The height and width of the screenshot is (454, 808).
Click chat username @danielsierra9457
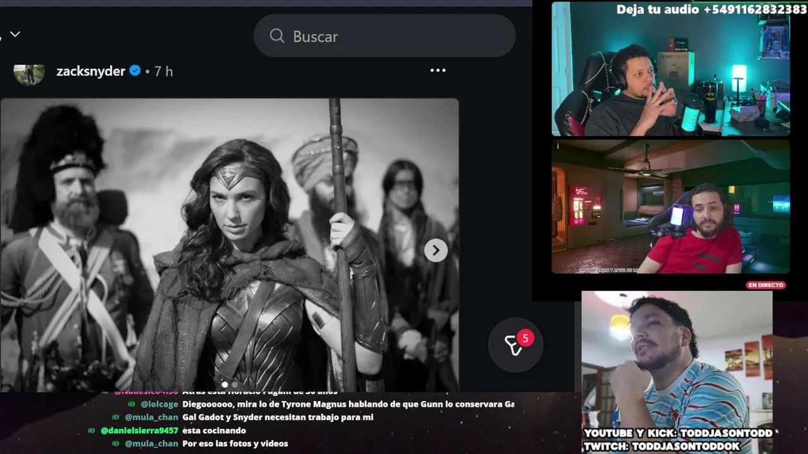(140, 431)
